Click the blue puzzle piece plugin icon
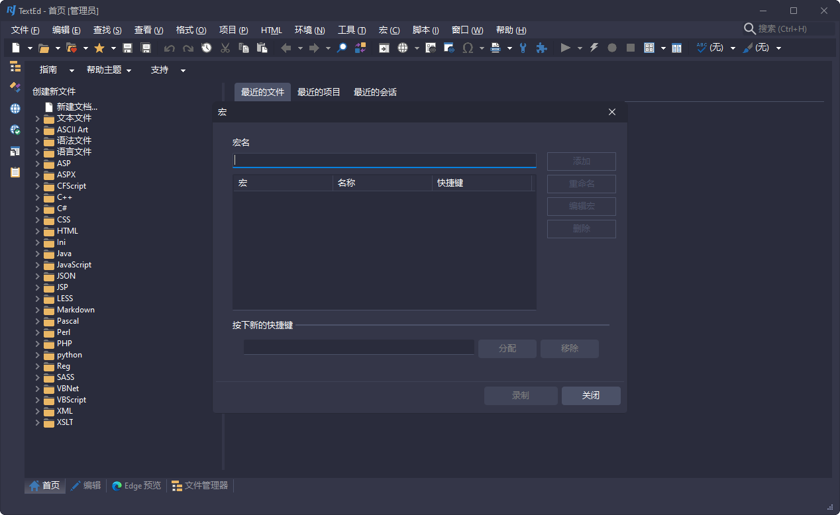 pyautogui.click(x=541, y=48)
